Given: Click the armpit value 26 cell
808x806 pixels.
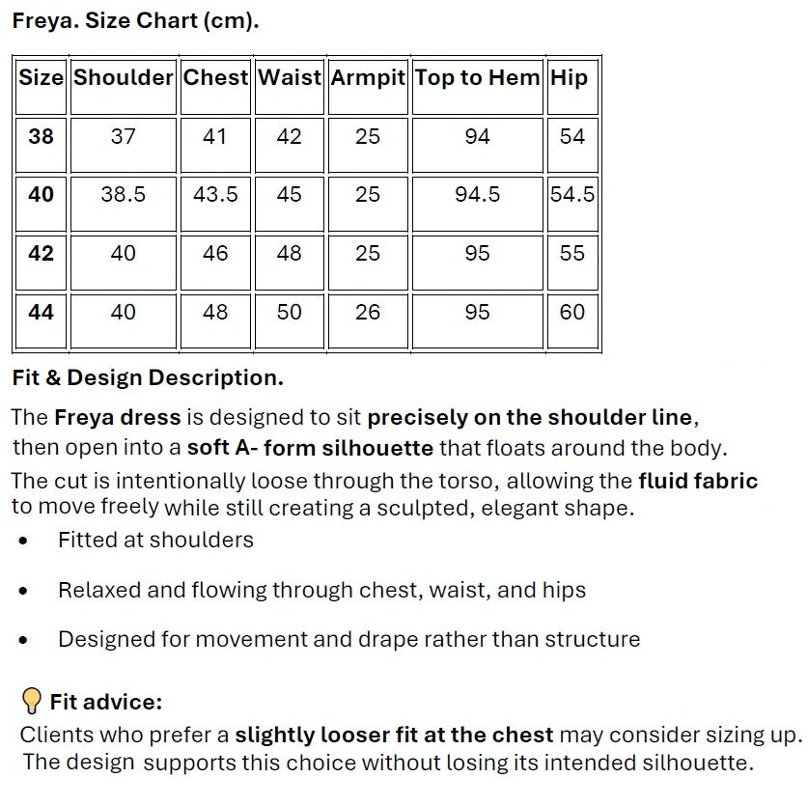Looking at the screenshot, I should [x=368, y=313].
